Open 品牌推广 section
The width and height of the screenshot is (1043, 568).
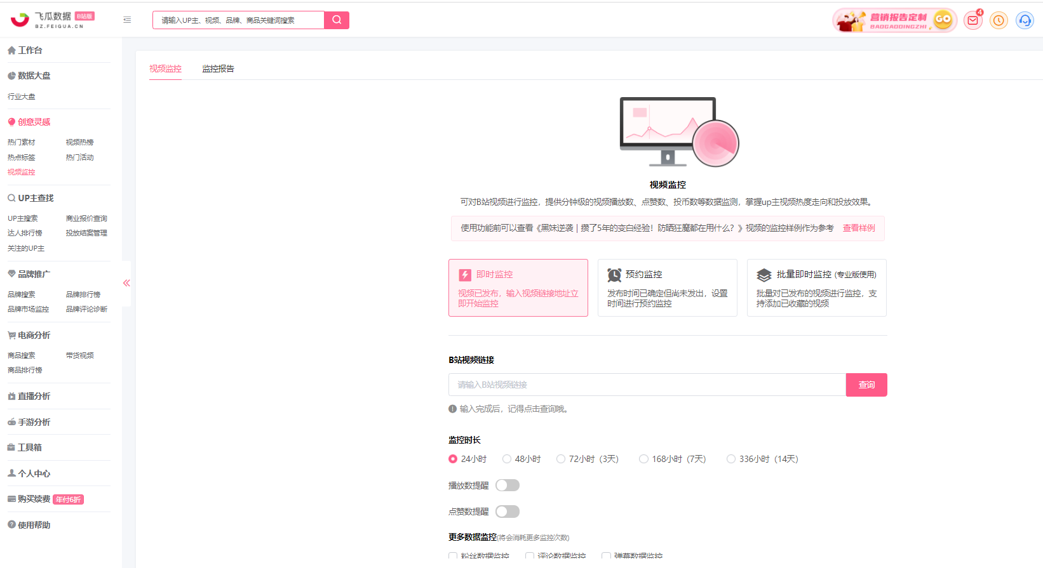[29, 274]
